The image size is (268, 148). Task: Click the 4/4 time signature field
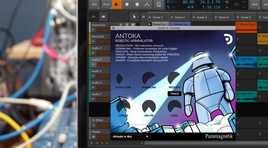point(190,7)
